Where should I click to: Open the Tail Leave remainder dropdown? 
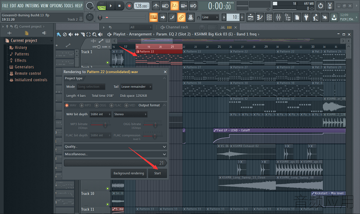click(136, 86)
